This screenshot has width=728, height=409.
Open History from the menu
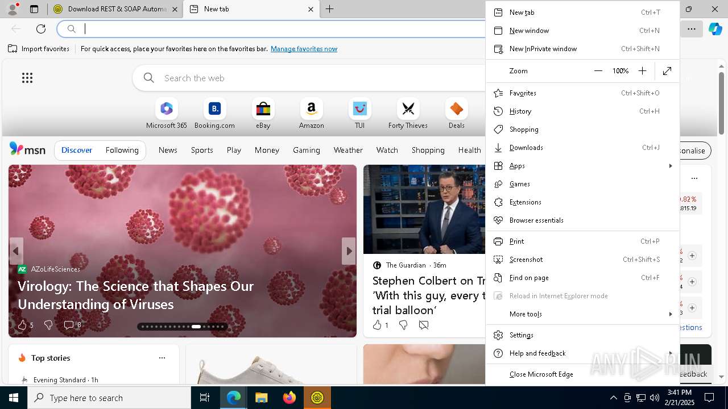coord(582,111)
